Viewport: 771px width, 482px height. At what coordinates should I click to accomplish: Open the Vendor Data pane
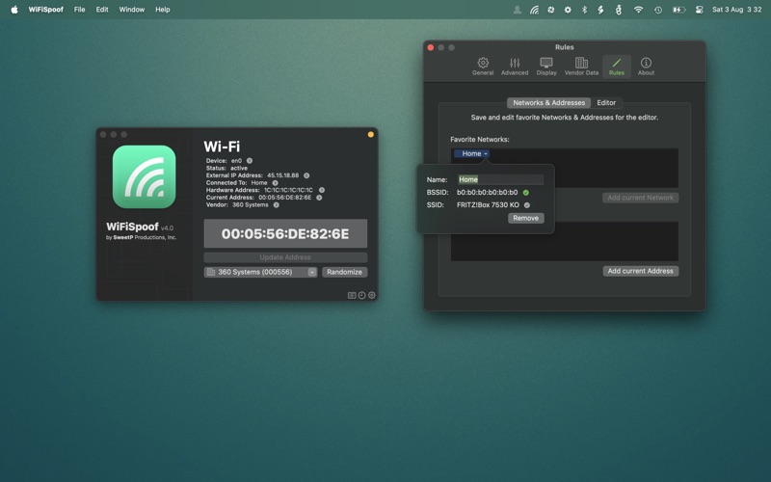[x=581, y=67]
